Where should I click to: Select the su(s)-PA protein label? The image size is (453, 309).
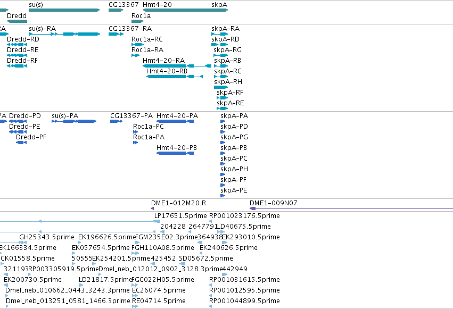tap(65, 116)
